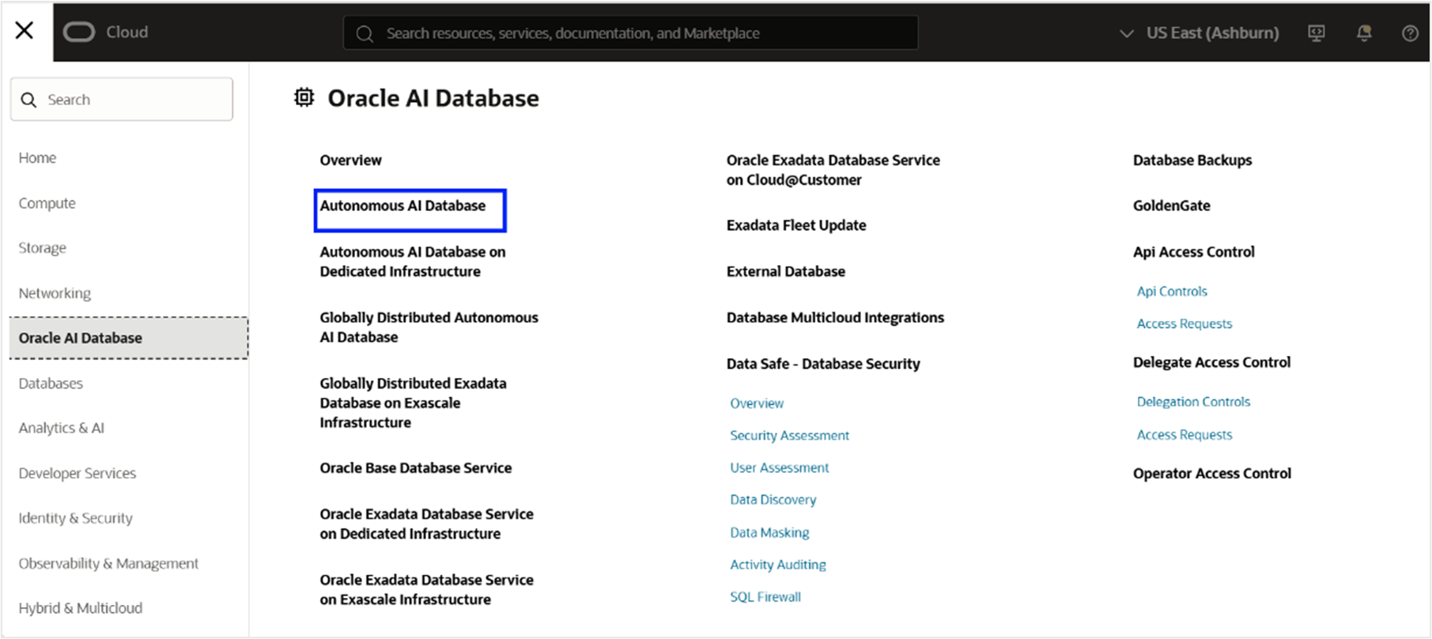Screen dimensions: 1432x639
Task: Open Data Safe - Database Security heading
Action: (822, 364)
